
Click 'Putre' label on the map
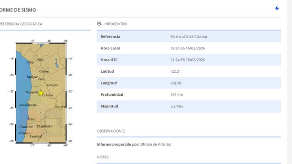(x=40, y=60)
